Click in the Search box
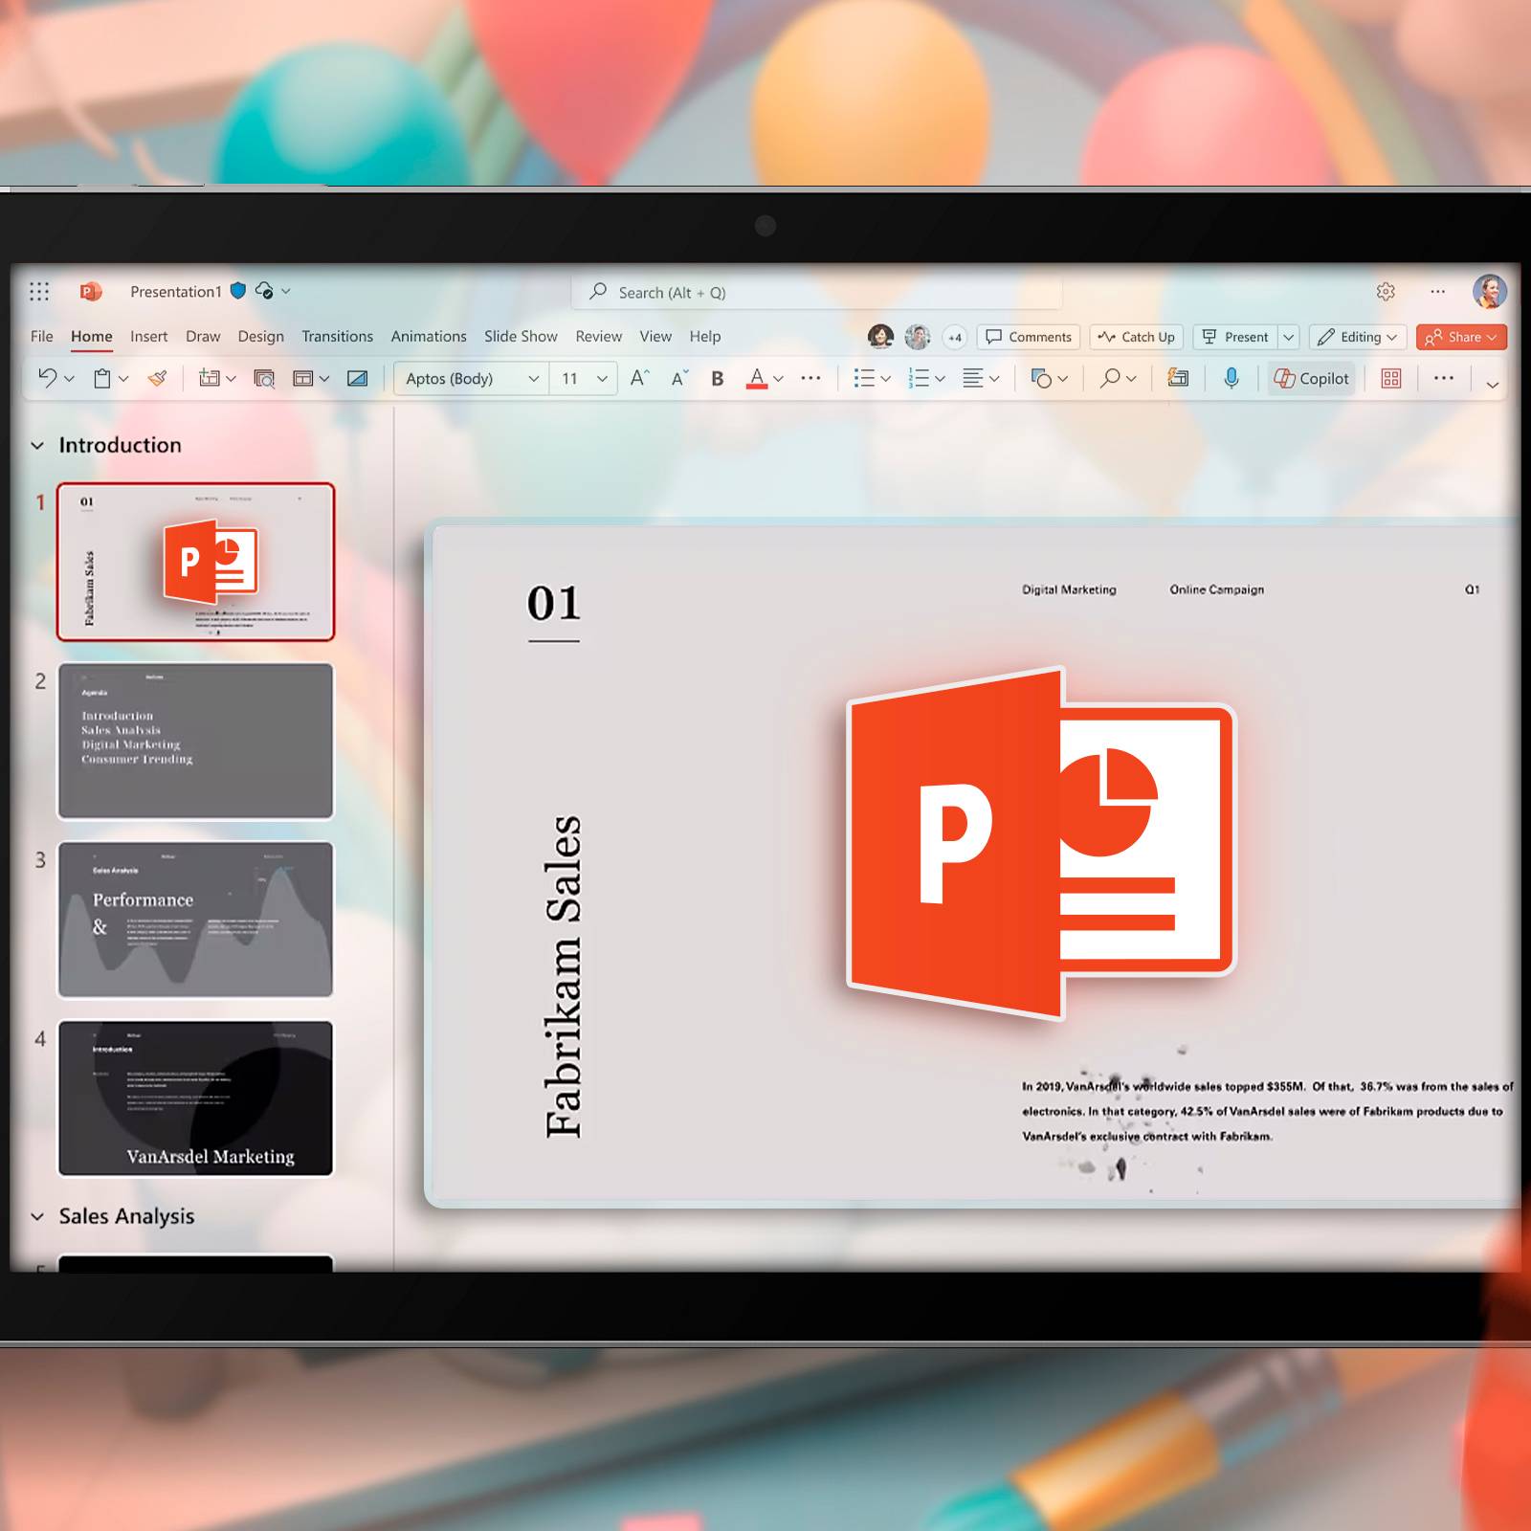Viewport: 1531px width, 1531px height. (817, 292)
